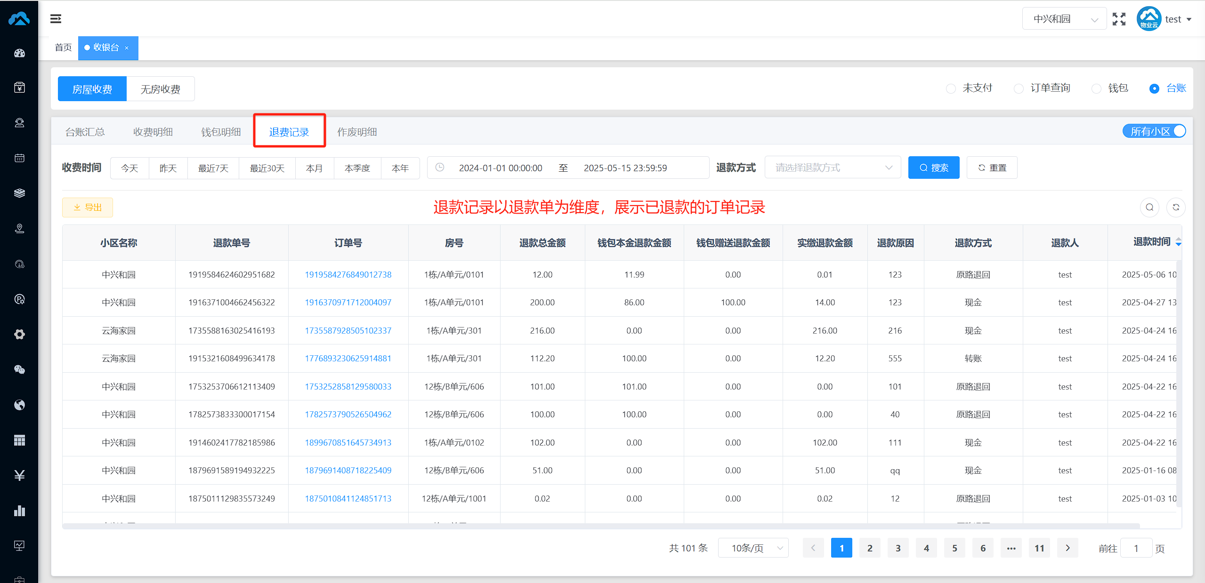Toggle the 所有小区 switch
The image size is (1205, 583).
(1154, 131)
